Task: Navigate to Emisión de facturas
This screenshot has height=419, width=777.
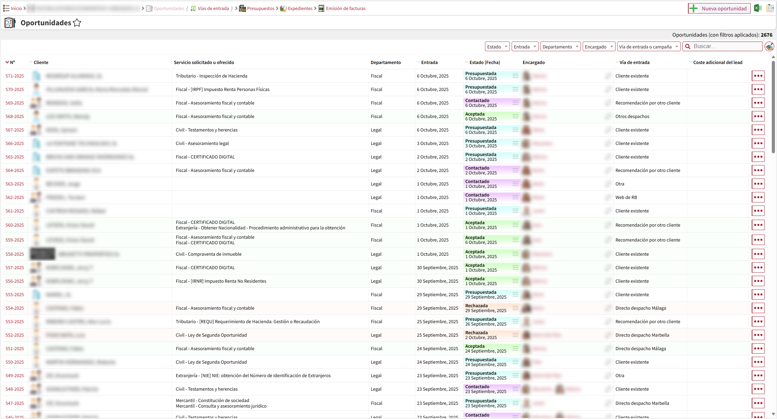Action: pos(345,8)
